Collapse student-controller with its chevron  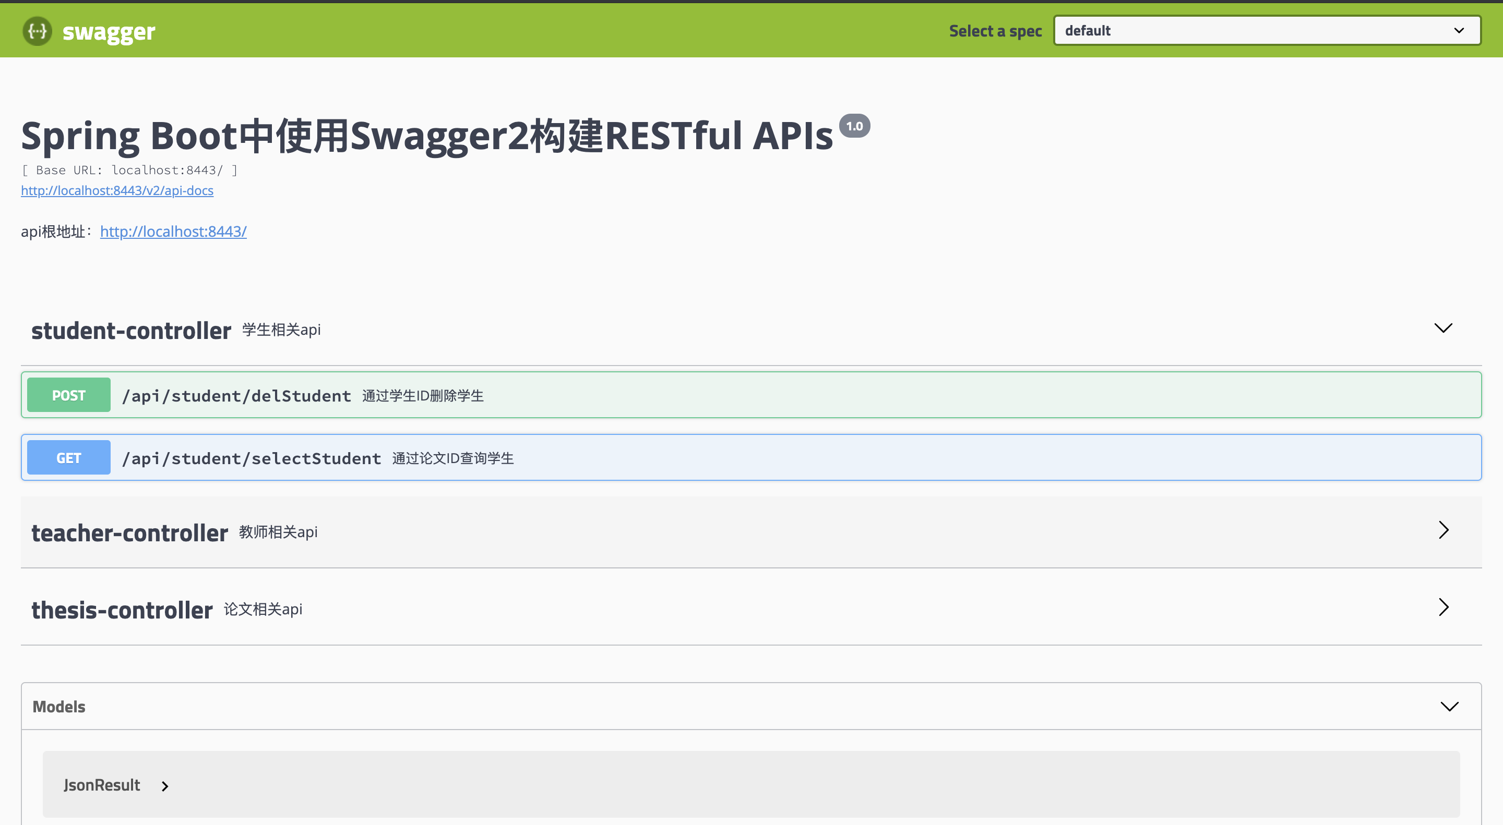(1443, 328)
